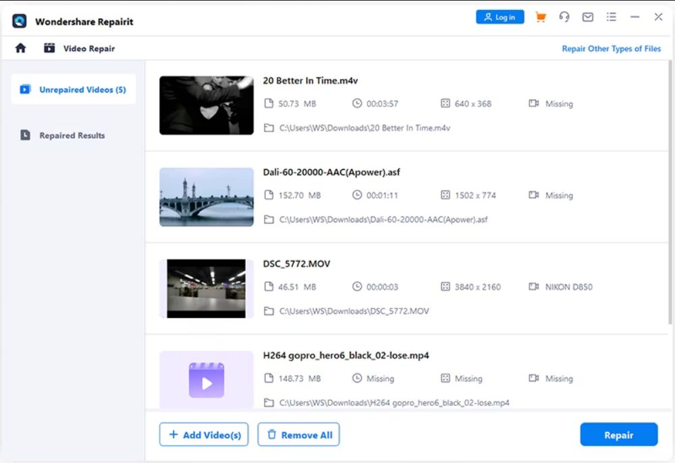Select the Video Repair clapperboard icon
Viewport: 675px width, 463px height.
click(48, 48)
